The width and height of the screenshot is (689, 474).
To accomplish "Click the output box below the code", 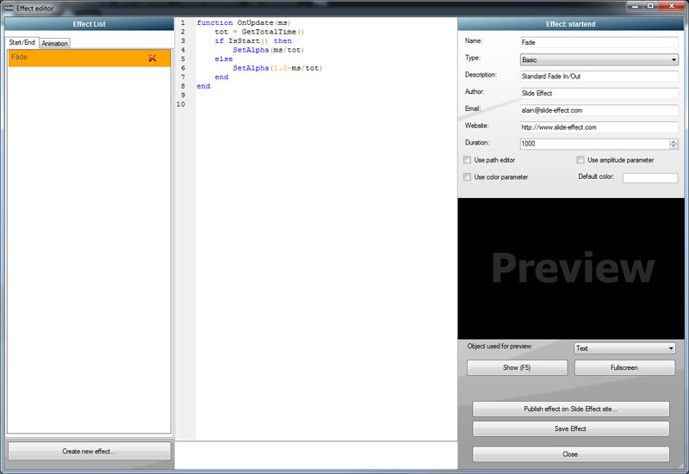I will pyautogui.click(x=316, y=455).
